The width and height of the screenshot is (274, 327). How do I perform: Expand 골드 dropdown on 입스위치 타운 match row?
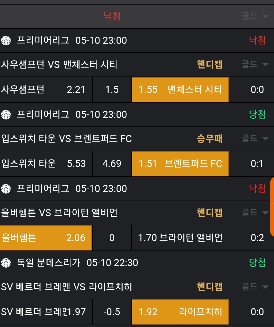coord(255,139)
